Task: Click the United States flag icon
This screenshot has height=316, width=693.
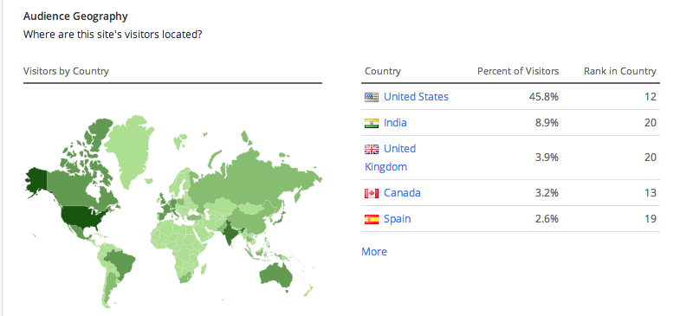Action: coord(372,97)
